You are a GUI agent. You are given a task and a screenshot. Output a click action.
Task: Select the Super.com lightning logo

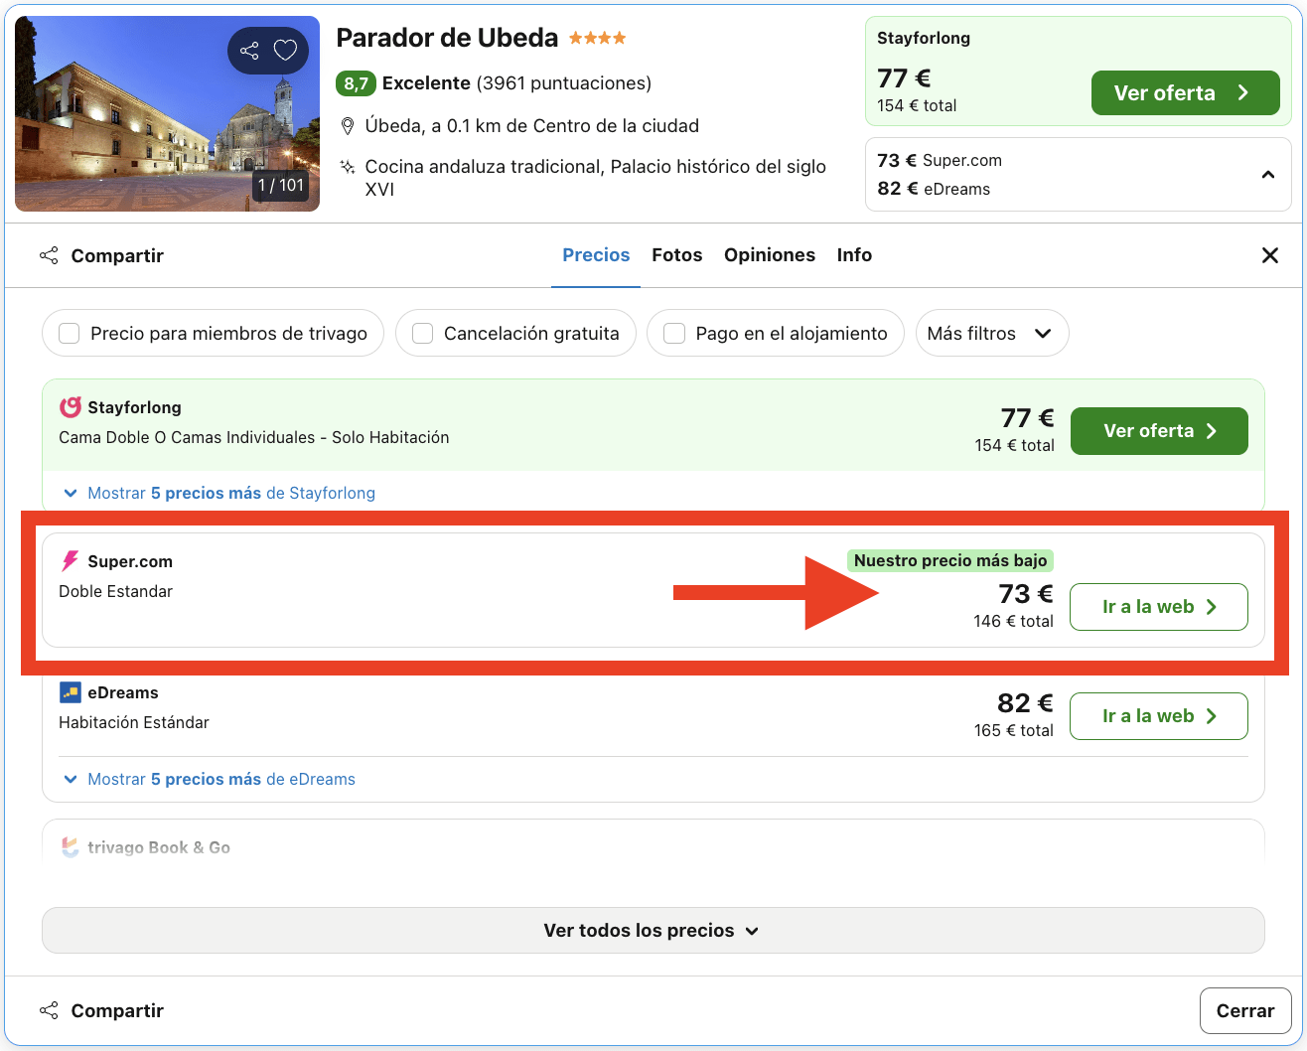coord(68,560)
